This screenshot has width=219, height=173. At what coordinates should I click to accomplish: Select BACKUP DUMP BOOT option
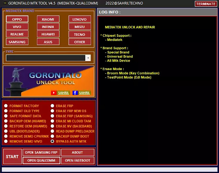(52, 136)
